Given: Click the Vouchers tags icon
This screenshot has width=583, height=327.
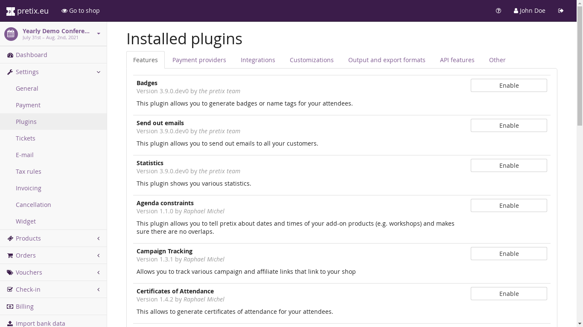Looking at the screenshot, I should 10,272.
